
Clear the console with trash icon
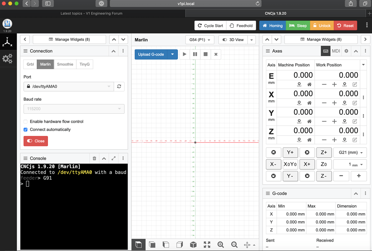click(x=94, y=158)
